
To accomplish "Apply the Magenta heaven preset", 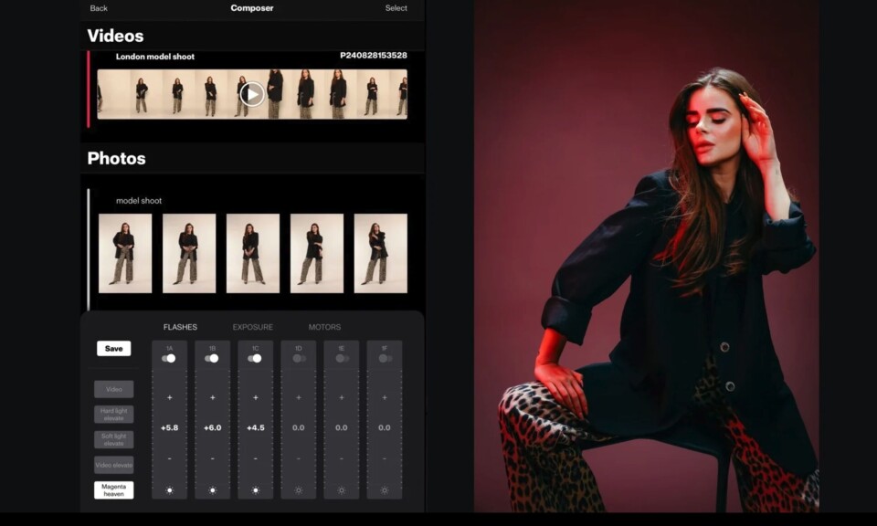I will (113, 490).
